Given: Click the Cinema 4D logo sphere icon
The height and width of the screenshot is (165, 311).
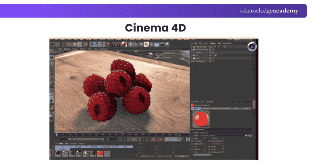Looking at the screenshot, I should 252,47.
